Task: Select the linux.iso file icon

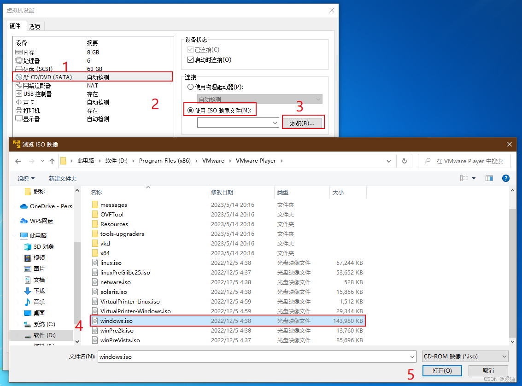Action: 95,263
